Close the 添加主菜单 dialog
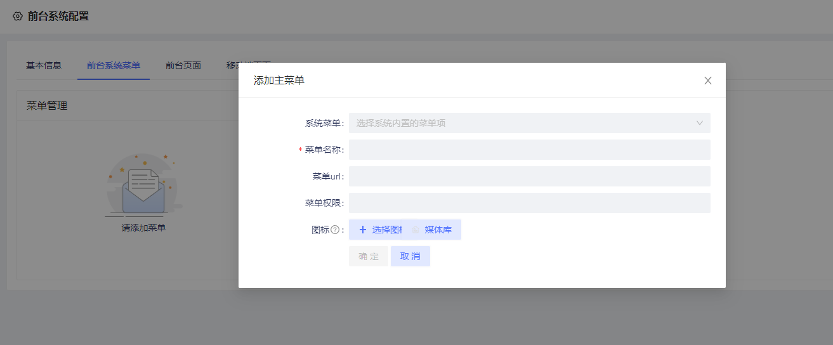This screenshot has height=345, width=833. click(x=708, y=81)
